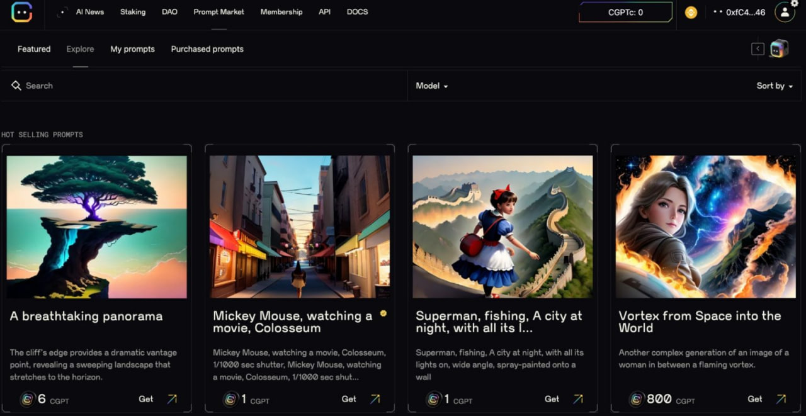Click the CGPT coin icon on Superman fishing card
Image resolution: width=806 pixels, height=416 pixels.
point(434,399)
